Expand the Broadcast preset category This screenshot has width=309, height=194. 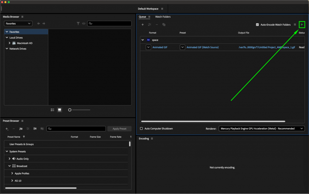[x=9, y=166]
